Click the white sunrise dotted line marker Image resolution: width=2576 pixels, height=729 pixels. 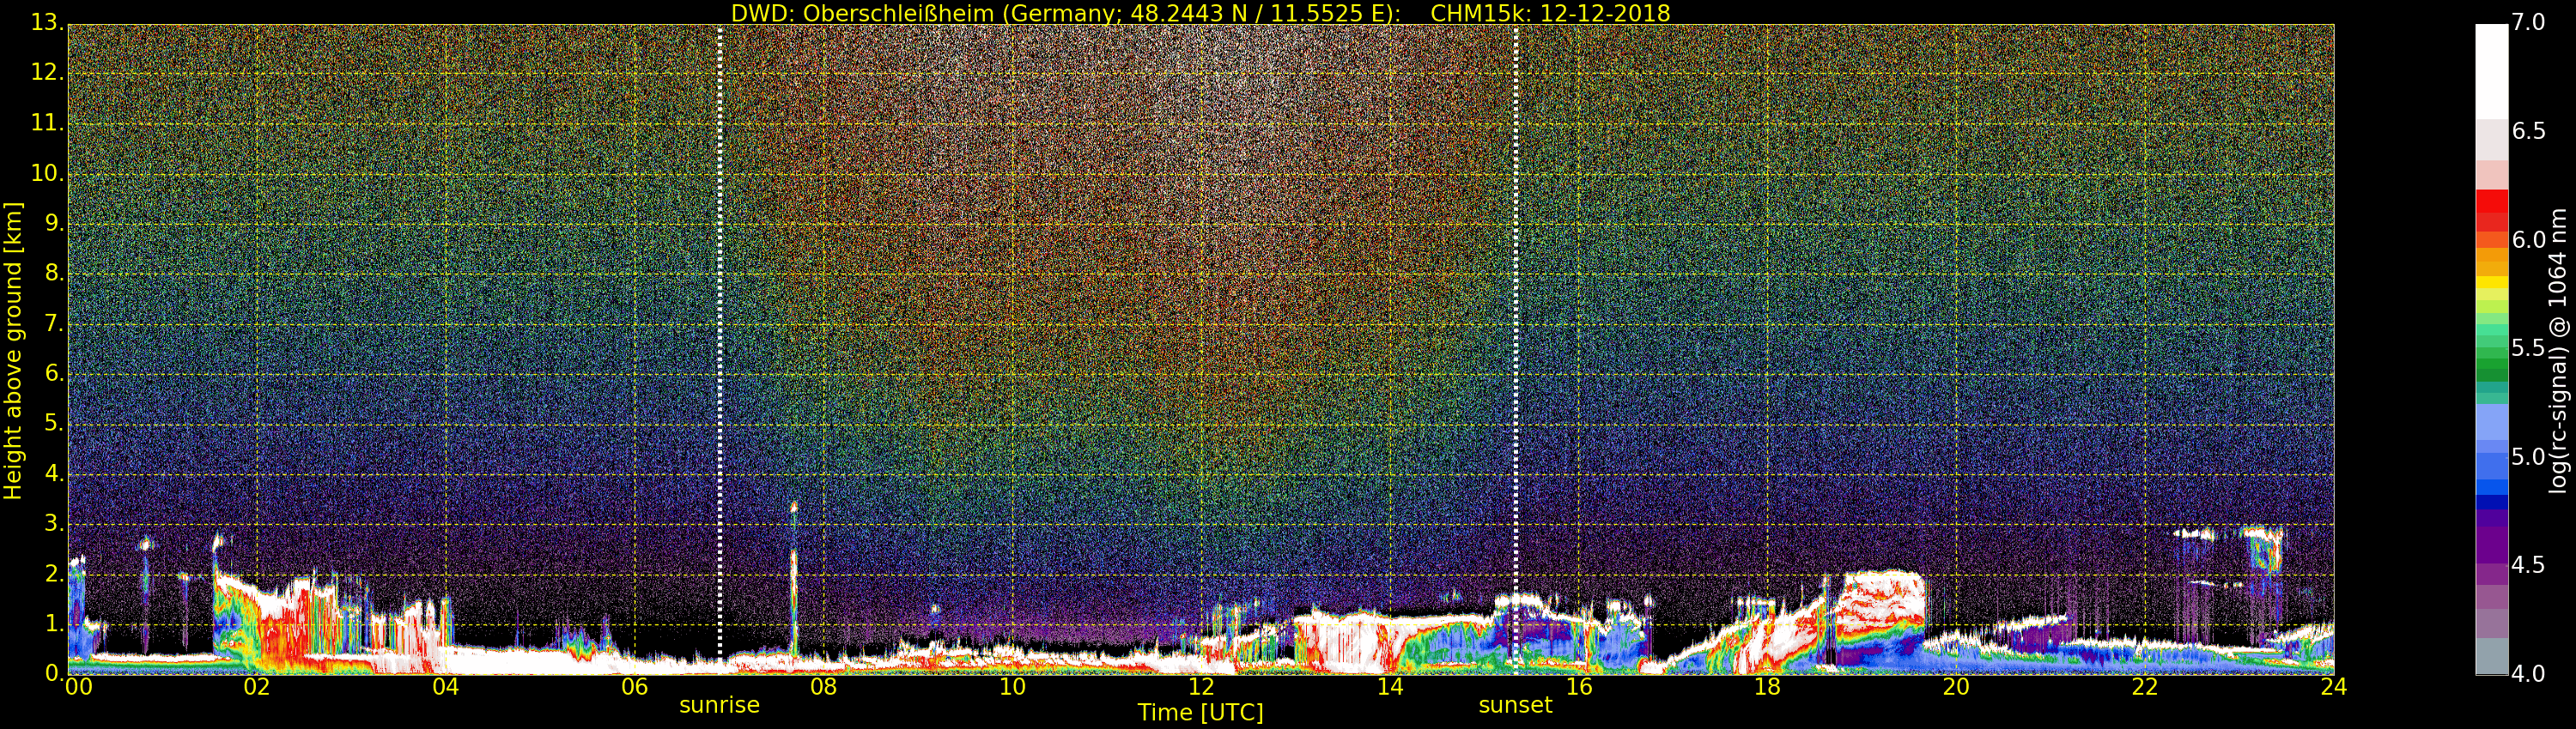(x=719, y=345)
